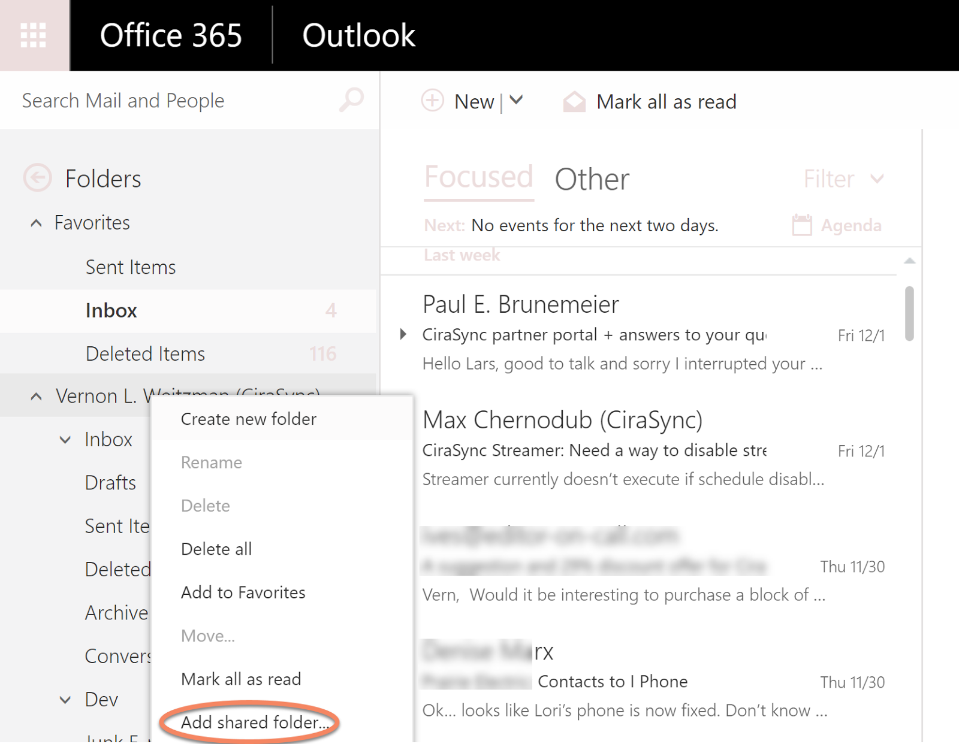This screenshot has height=744, width=959.
Task: Click the Mark all as read envelope icon
Action: (574, 102)
